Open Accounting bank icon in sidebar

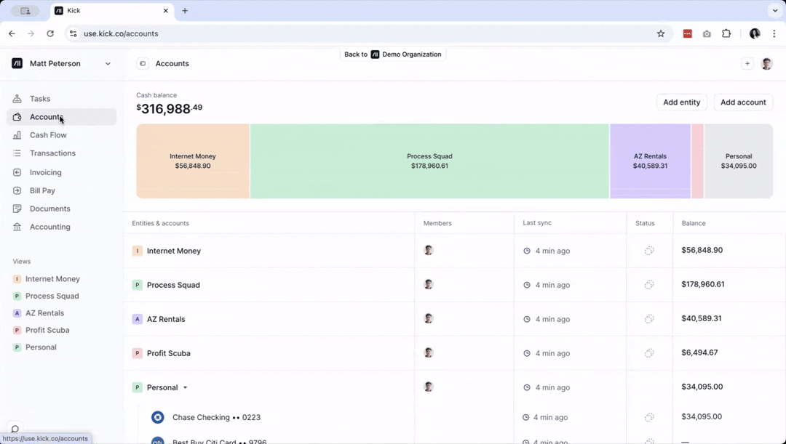click(x=17, y=227)
